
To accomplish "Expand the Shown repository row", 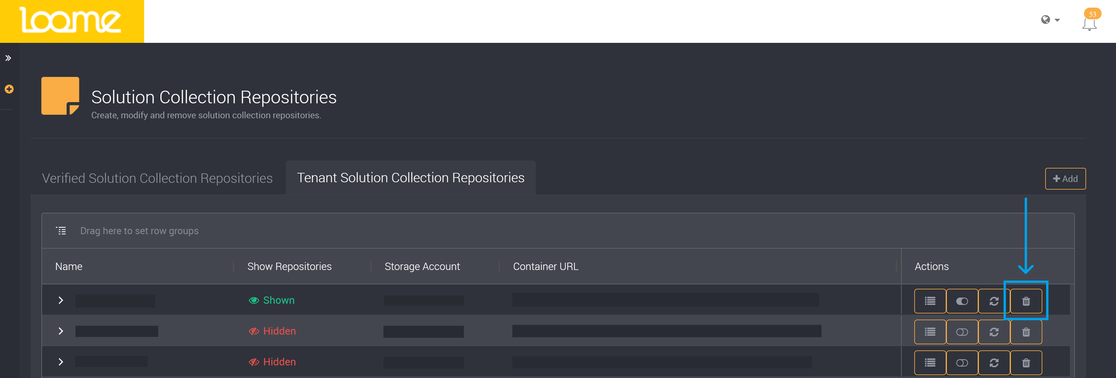I will 61,300.
